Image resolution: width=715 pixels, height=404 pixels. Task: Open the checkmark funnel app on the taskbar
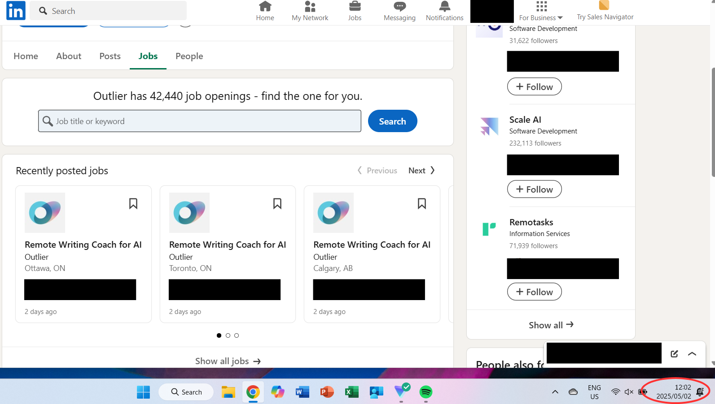point(402,391)
